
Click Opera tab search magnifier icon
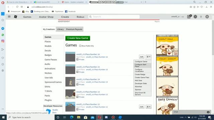pyautogui.click(x=194, y=2)
